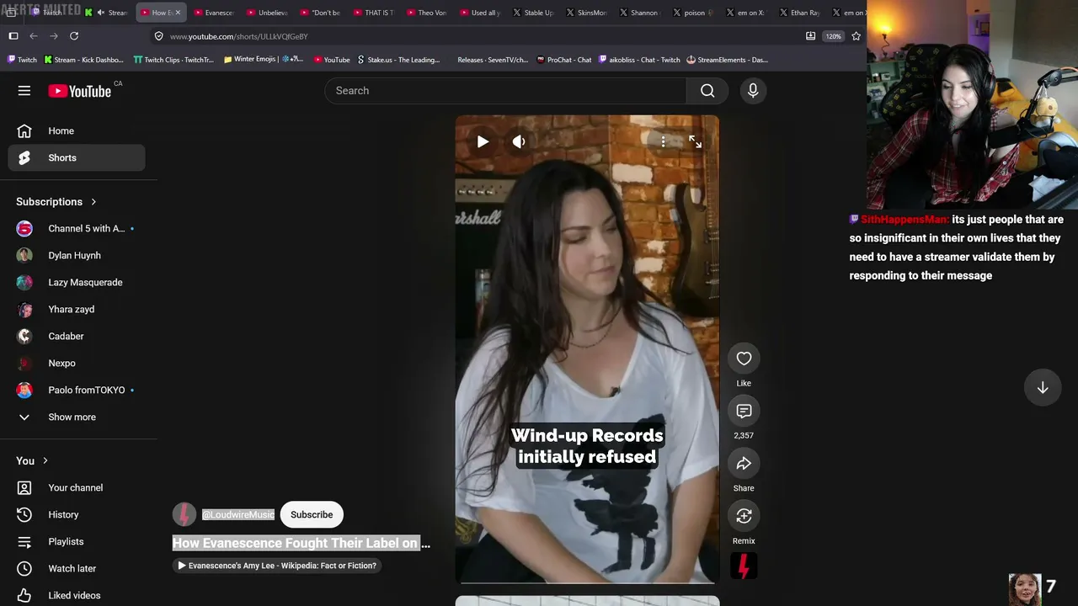The height and width of the screenshot is (606, 1078).
Task: Open linked video 'Evanescence's Amy Lee - Wikipedia: Fact or Fiction?'
Action: tap(278, 566)
